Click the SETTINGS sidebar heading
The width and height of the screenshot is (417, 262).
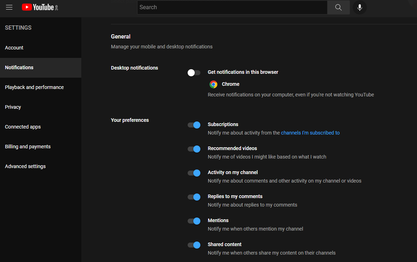(x=18, y=28)
